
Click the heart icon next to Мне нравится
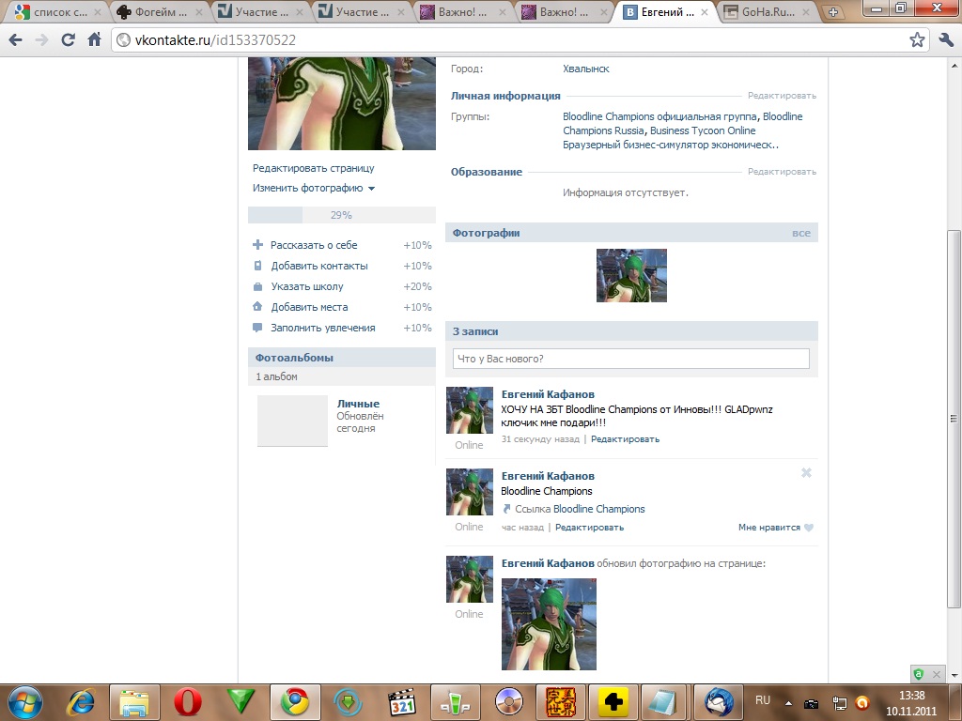click(809, 528)
